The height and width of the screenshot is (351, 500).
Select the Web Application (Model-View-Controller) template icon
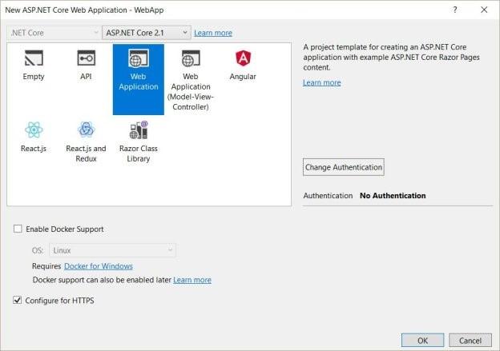tap(191, 58)
